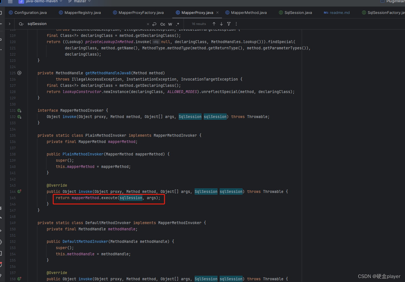
Task: Toggle whole Words (W) option
Action: pos(170,24)
